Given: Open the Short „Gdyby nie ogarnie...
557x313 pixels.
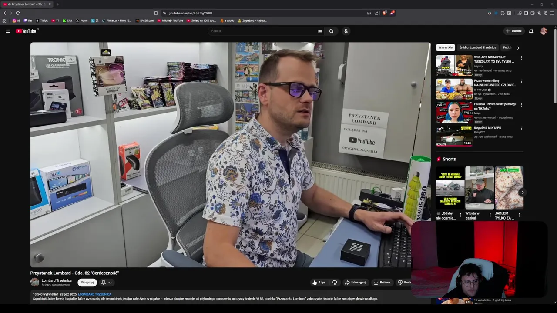Looking at the screenshot, I should point(450,188).
